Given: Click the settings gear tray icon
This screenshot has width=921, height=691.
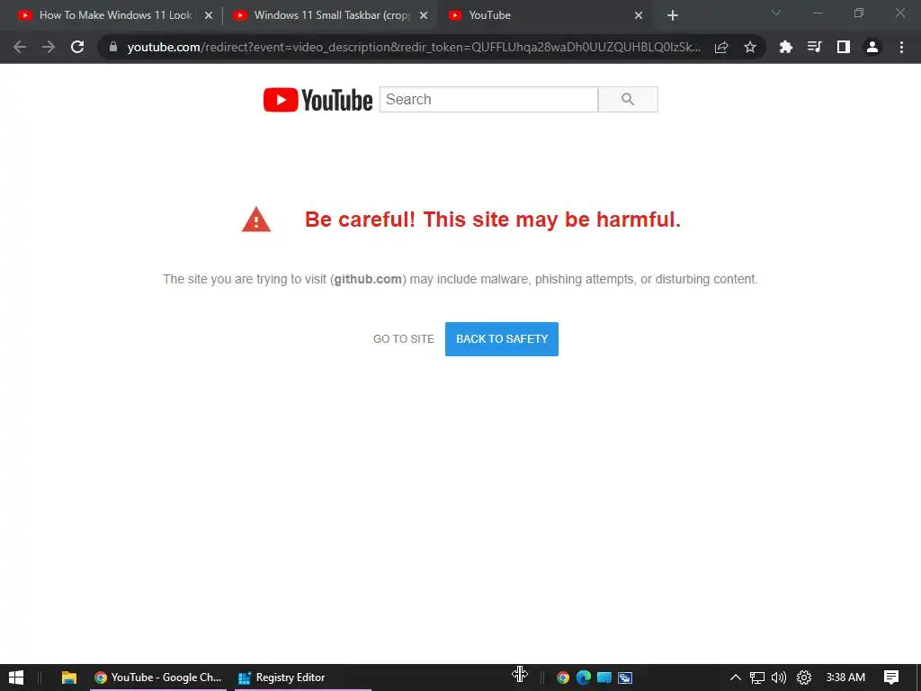Looking at the screenshot, I should (x=804, y=678).
